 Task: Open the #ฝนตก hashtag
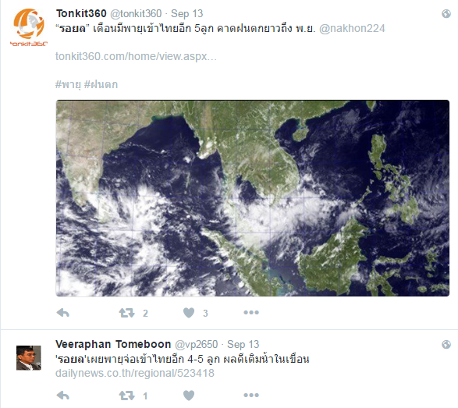click(x=101, y=84)
